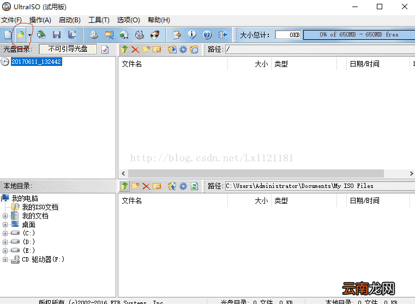Click Extract icon in disc pane toolbar
Viewport: 415px width, 304px height.
172,50
